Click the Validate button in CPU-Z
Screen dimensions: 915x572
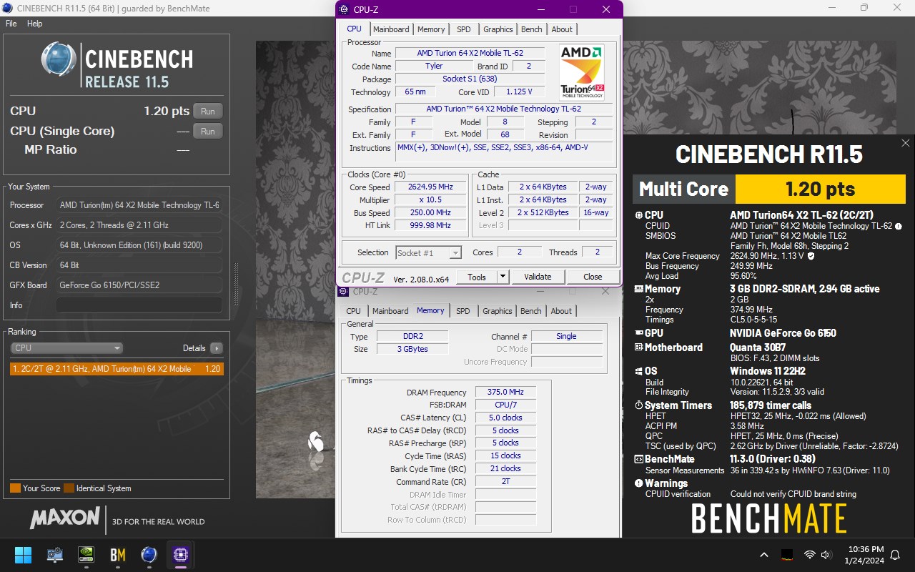coord(538,277)
